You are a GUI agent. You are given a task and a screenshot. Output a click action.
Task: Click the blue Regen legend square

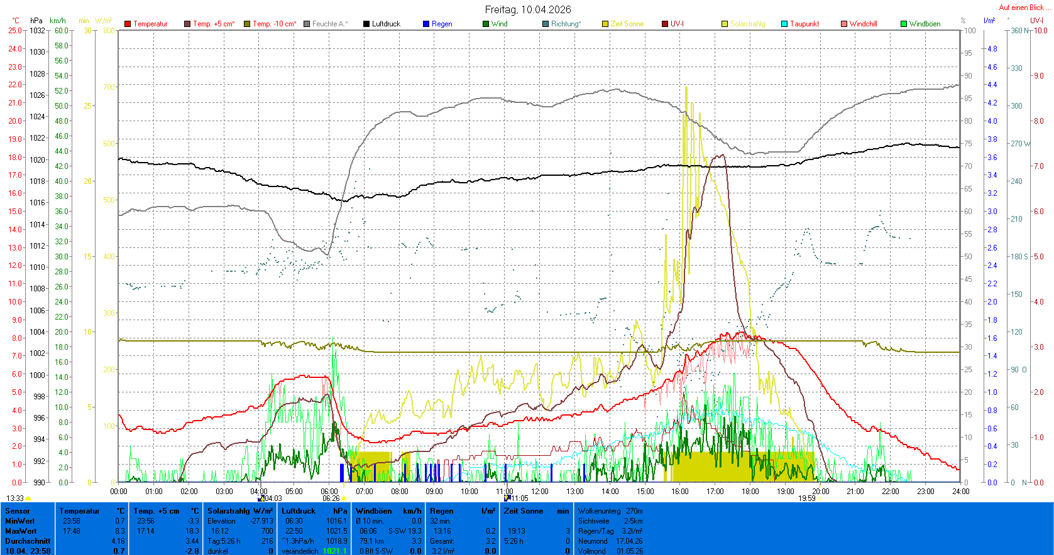pyautogui.click(x=426, y=24)
